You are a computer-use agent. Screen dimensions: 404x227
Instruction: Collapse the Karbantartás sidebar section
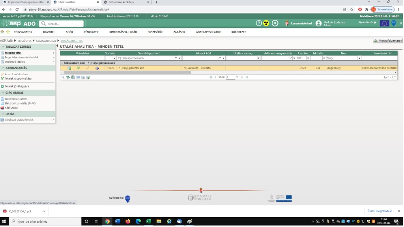point(53,68)
